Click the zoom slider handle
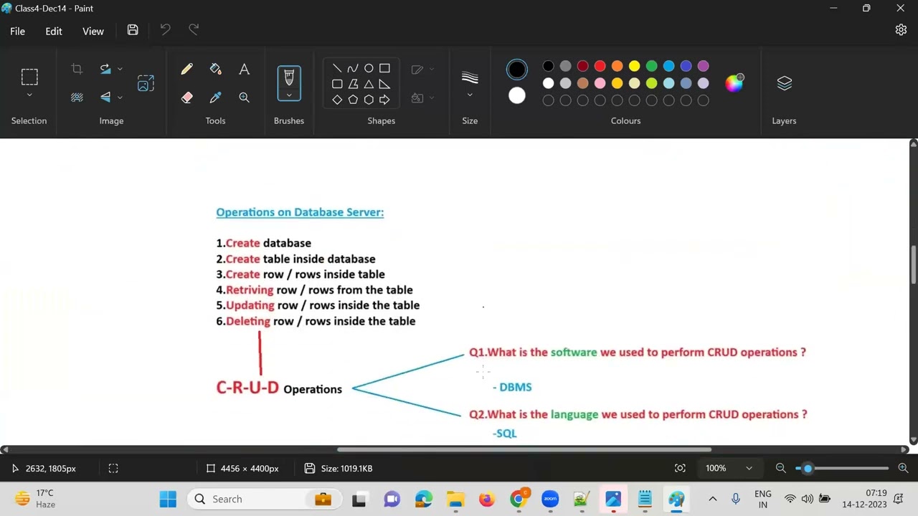The height and width of the screenshot is (516, 918). 808,468
